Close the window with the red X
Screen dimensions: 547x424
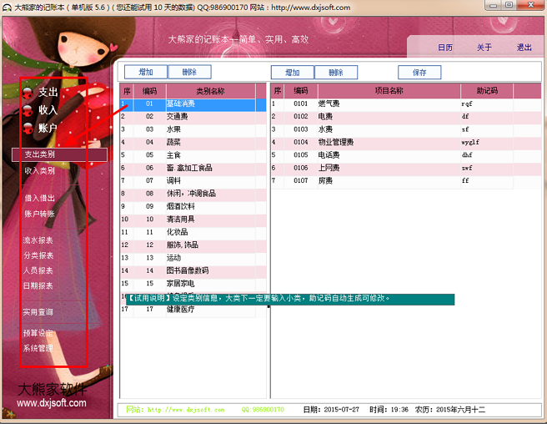click(x=530, y=5)
